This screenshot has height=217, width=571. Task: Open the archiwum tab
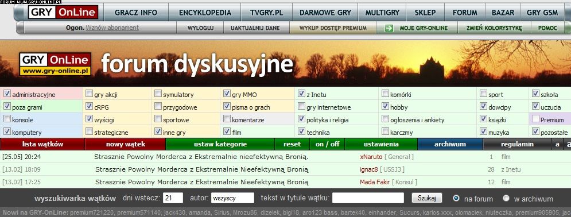[450, 144]
